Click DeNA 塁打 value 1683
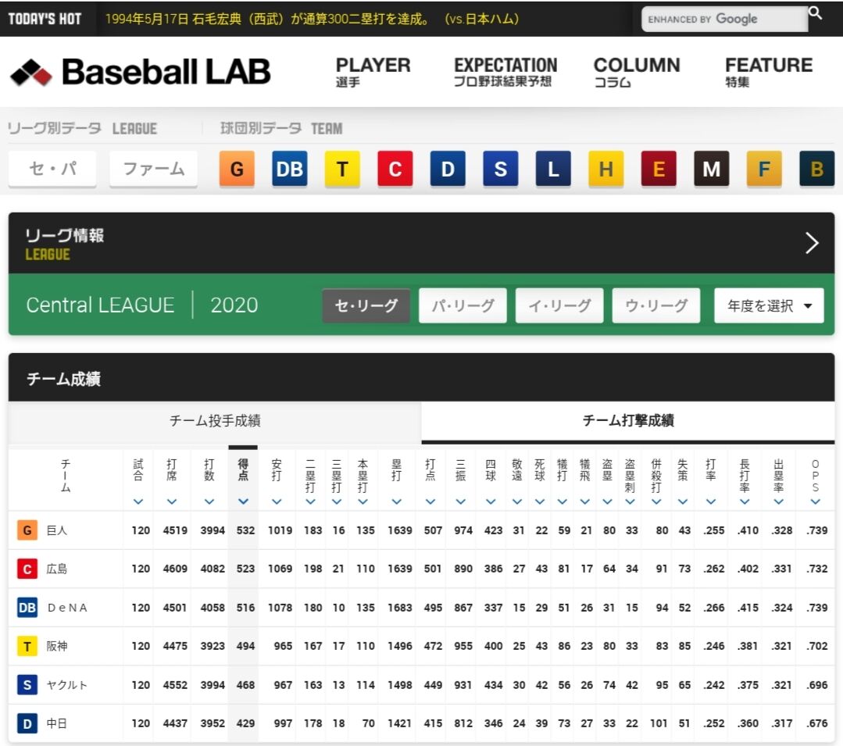The image size is (843, 746). click(400, 608)
